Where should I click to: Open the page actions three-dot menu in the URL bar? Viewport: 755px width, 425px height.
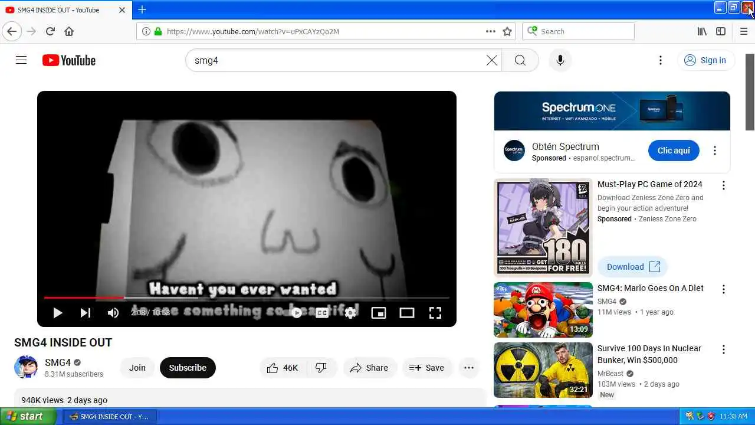point(491,31)
